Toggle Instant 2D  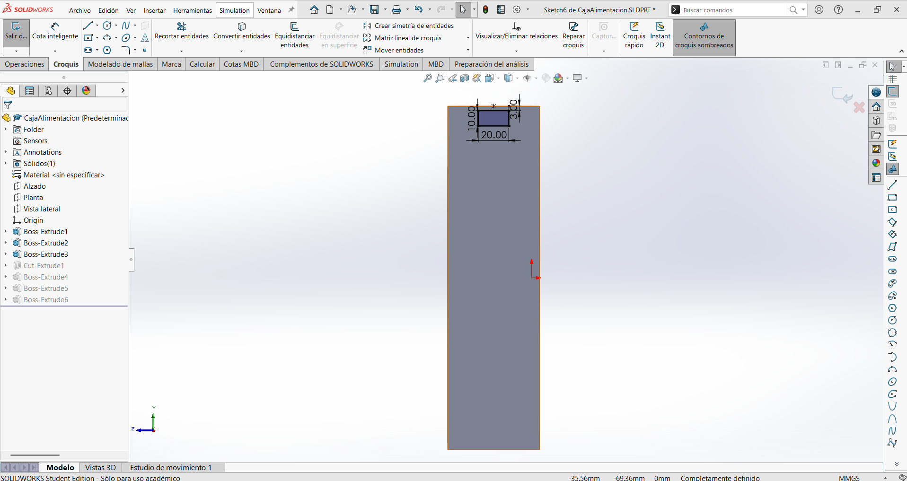[660, 36]
